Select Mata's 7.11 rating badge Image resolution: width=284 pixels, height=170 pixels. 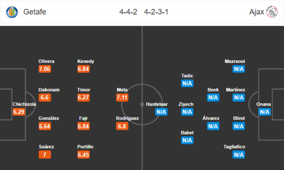point(122,97)
